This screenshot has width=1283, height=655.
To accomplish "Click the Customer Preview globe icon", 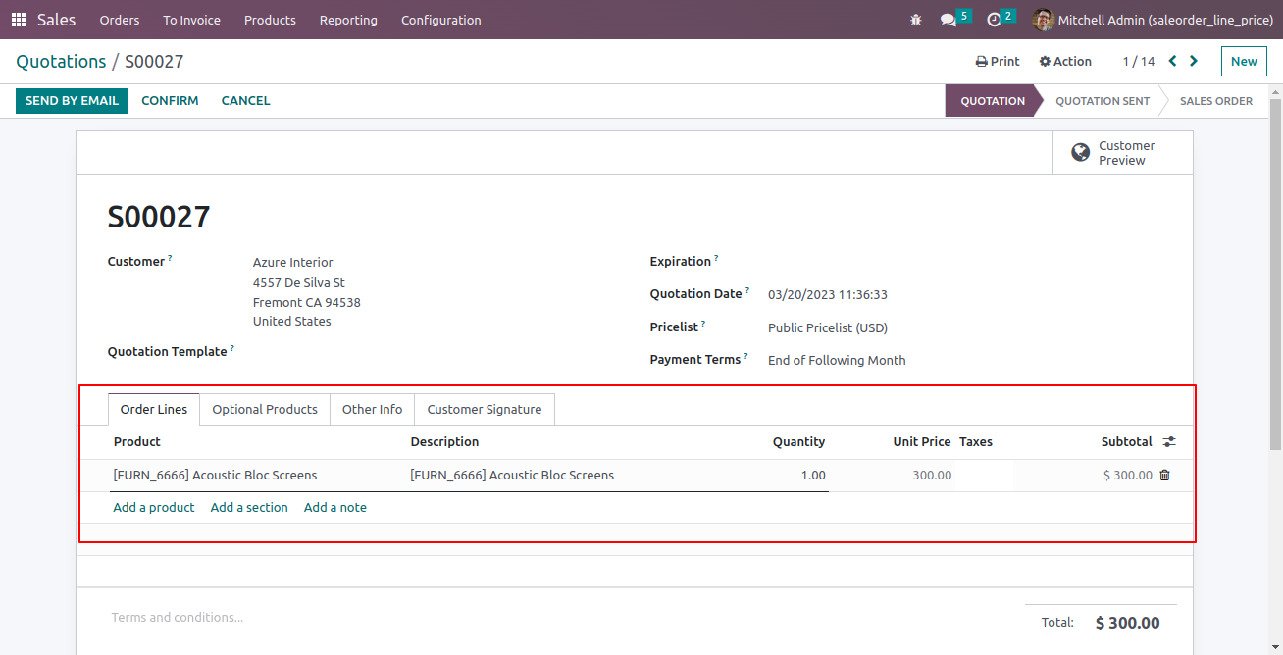I will pos(1080,152).
